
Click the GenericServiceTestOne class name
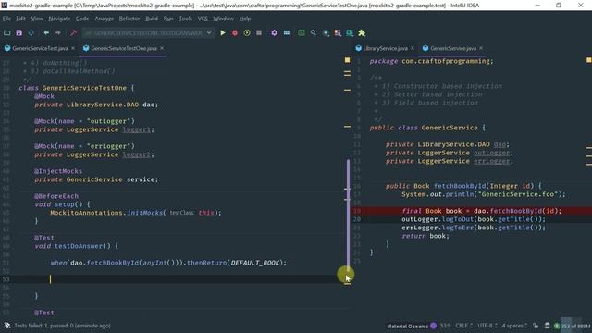(x=84, y=88)
